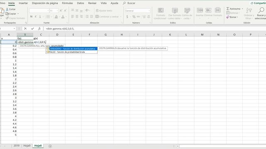Click in the formula bar
Screen dimensions: 266x149
point(154,29)
